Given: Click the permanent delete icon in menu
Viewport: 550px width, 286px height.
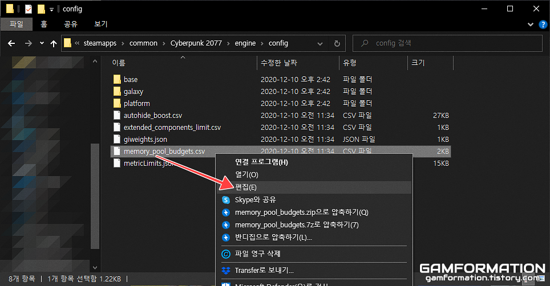Looking at the screenshot, I should [x=227, y=254].
